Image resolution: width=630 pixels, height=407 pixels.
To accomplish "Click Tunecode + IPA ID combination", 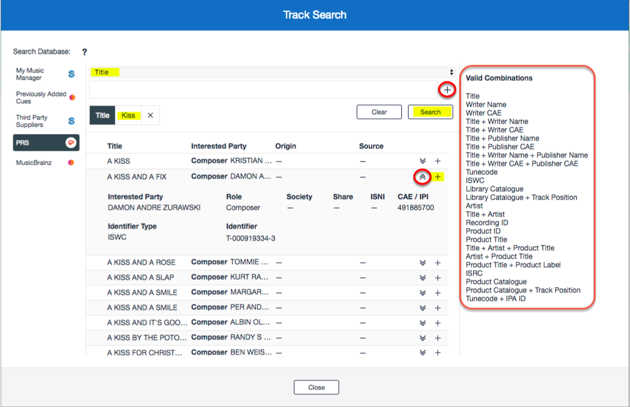I will pos(495,298).
